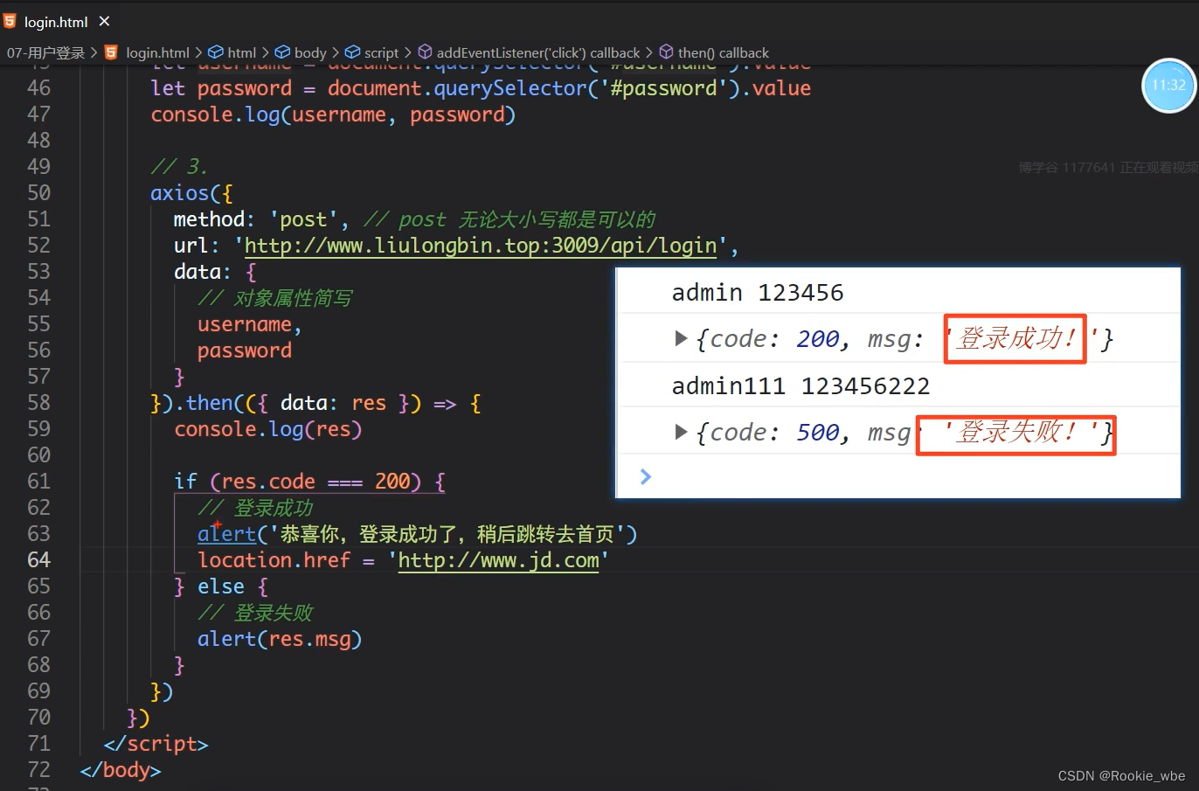Click the 登录失败 comment on line 66
The image size is (1199, 791).
[x=255, y=613]
